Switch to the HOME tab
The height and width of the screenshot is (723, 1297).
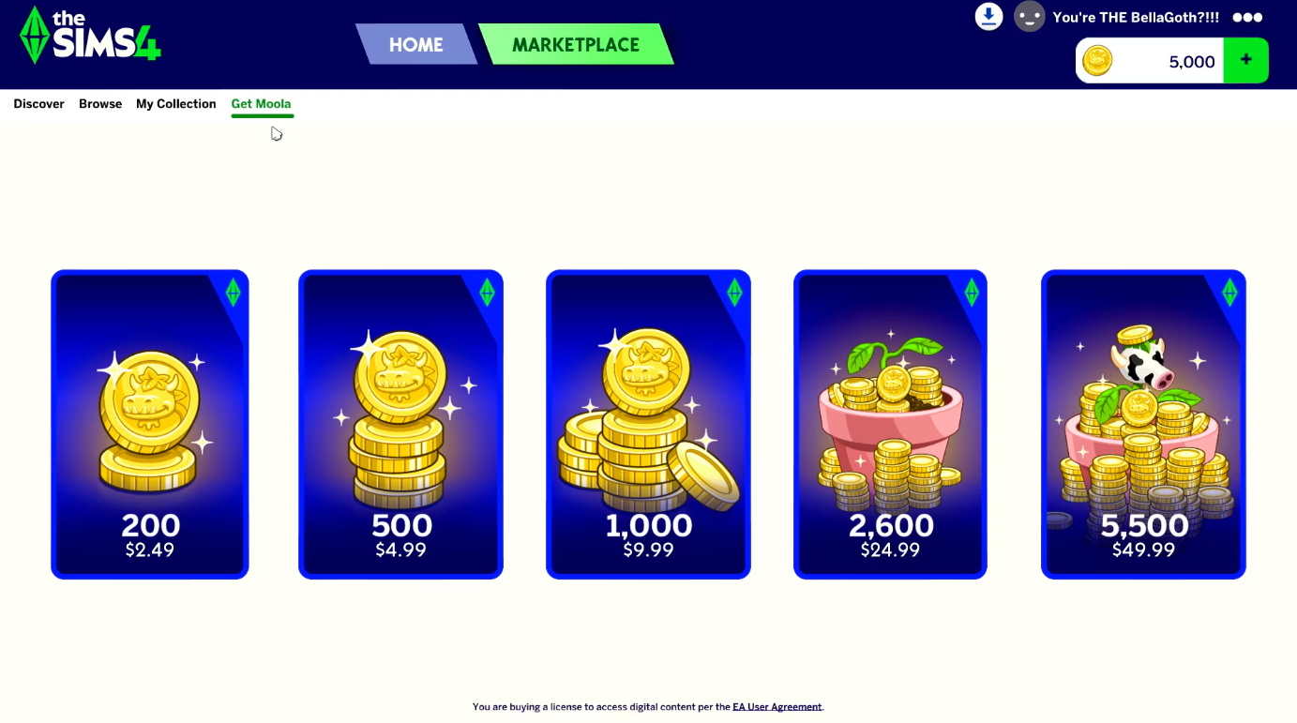[x=416, y=44]
